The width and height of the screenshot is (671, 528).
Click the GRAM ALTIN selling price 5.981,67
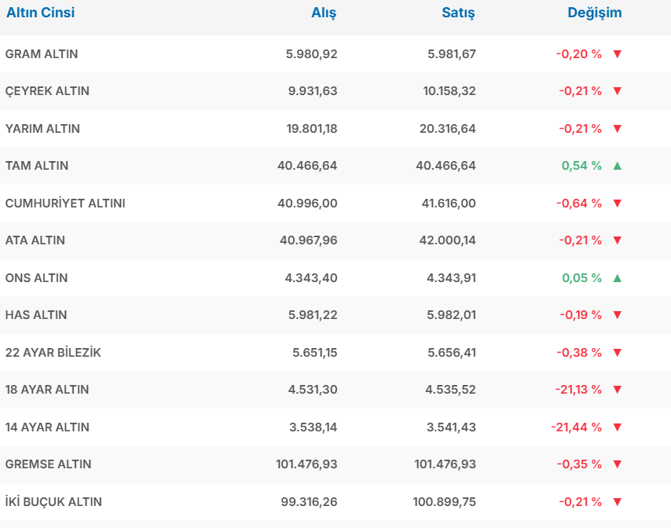(x=451, y=54)
